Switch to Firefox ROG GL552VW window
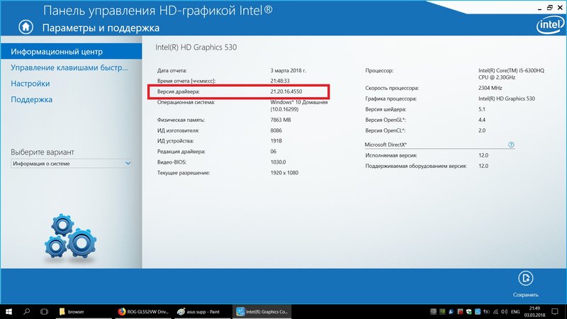Image resolution: width=567 pixels, height=319 pixels. 144,312
